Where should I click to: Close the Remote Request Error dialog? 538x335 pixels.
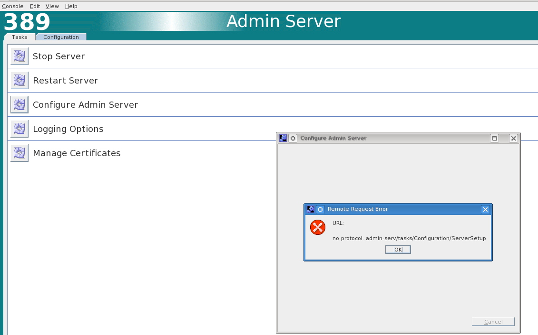point(485,209)
